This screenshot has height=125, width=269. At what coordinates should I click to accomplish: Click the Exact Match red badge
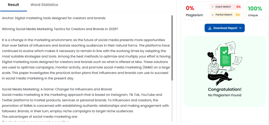point(225,7)
